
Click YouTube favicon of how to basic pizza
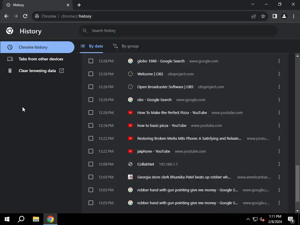[x=130, y=125]
